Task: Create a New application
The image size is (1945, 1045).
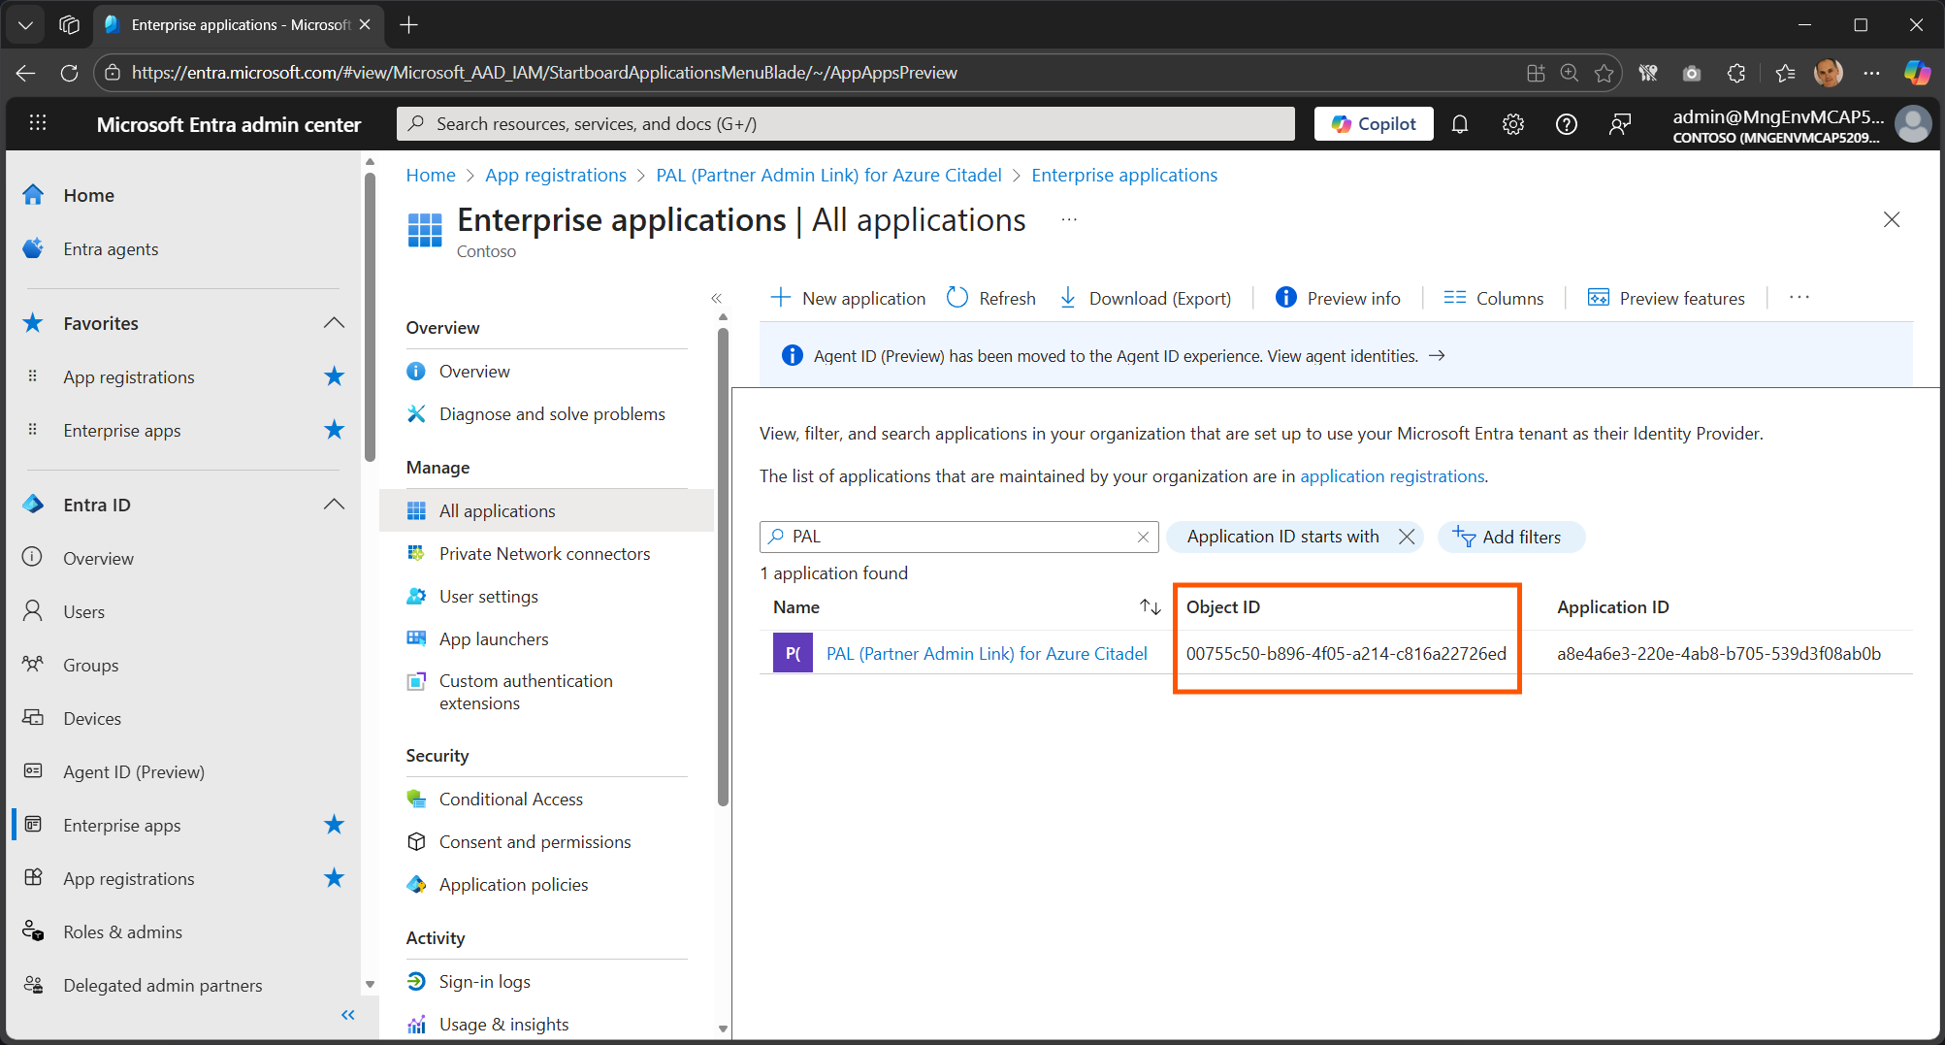Action: pyautogui.click(x=847, y=298)
